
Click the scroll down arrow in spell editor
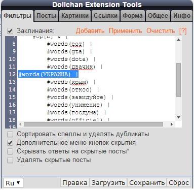point(178,117)
